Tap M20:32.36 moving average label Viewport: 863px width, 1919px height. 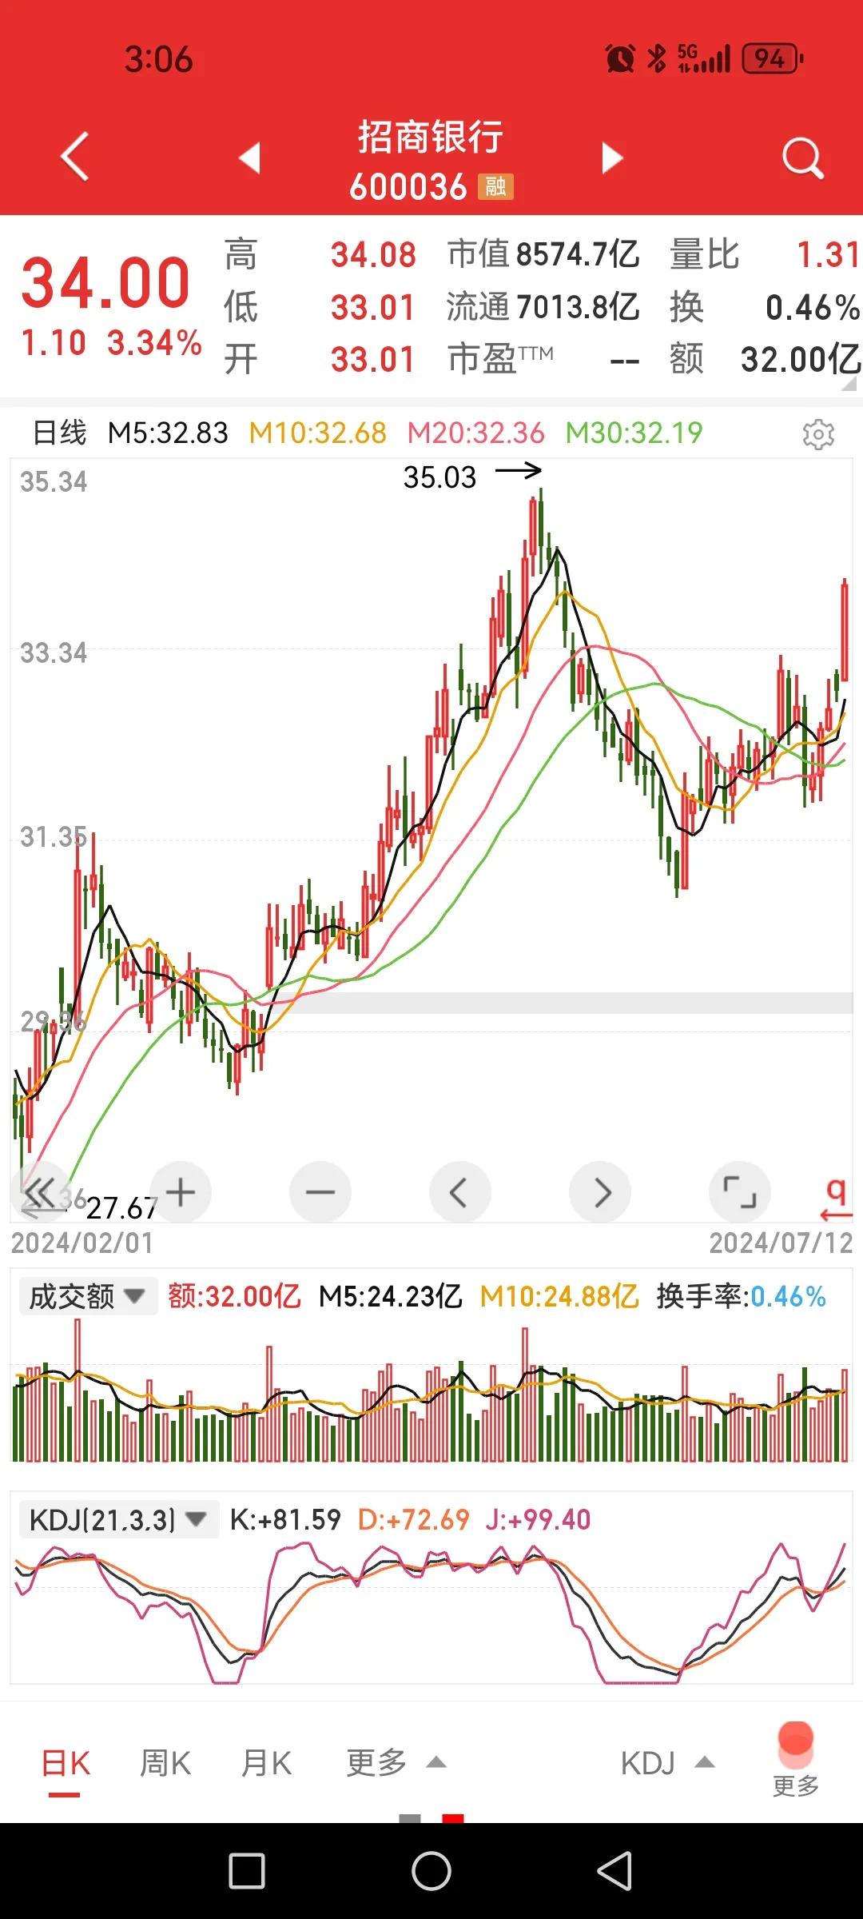pyautogui.click(x=475, y=433)
